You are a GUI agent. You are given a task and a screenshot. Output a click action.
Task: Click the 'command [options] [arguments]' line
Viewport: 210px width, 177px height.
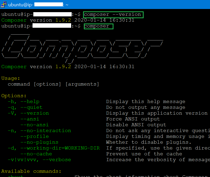tap(53, 84)
